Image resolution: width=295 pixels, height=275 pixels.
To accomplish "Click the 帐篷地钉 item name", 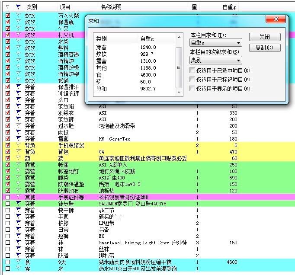I will click(x=68, y=171).
